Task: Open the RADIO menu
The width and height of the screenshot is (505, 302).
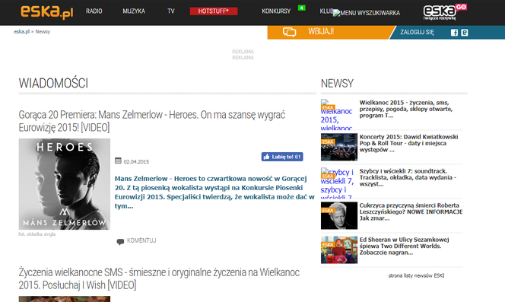Action: [94, 11]
